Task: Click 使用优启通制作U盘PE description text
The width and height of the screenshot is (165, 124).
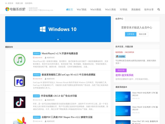Action: pyautogui.click(x=132, y=79)
